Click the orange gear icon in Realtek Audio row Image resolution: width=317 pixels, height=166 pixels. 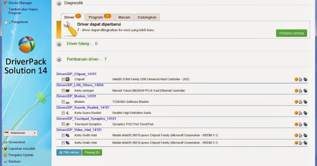click(x=296, y=113)
